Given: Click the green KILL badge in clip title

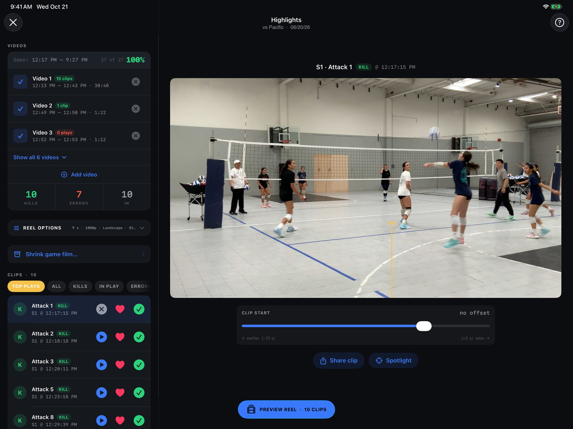Looking at the screenshot, I should click(x=364, y=67).
